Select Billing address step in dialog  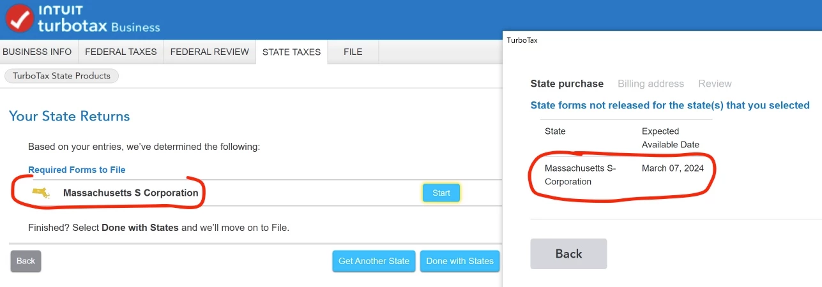[651, 84]
